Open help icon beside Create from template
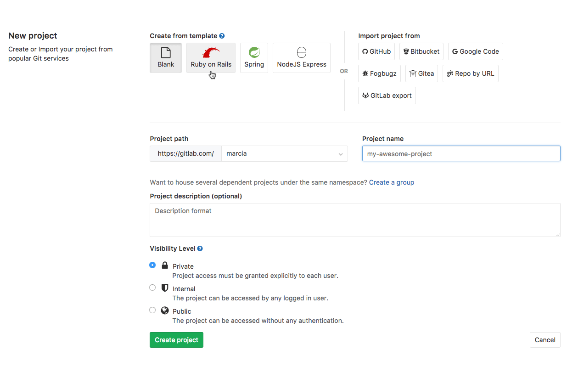This screenshot has height=378, width=567. (222, 36)
